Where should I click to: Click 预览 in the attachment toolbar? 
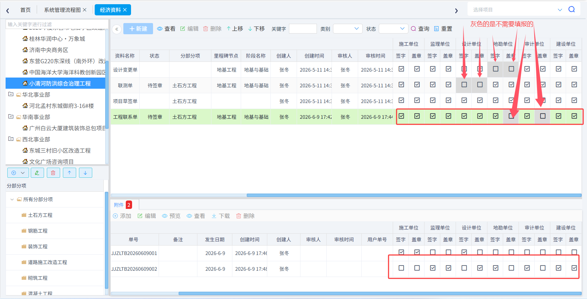[x=171, y=216]
